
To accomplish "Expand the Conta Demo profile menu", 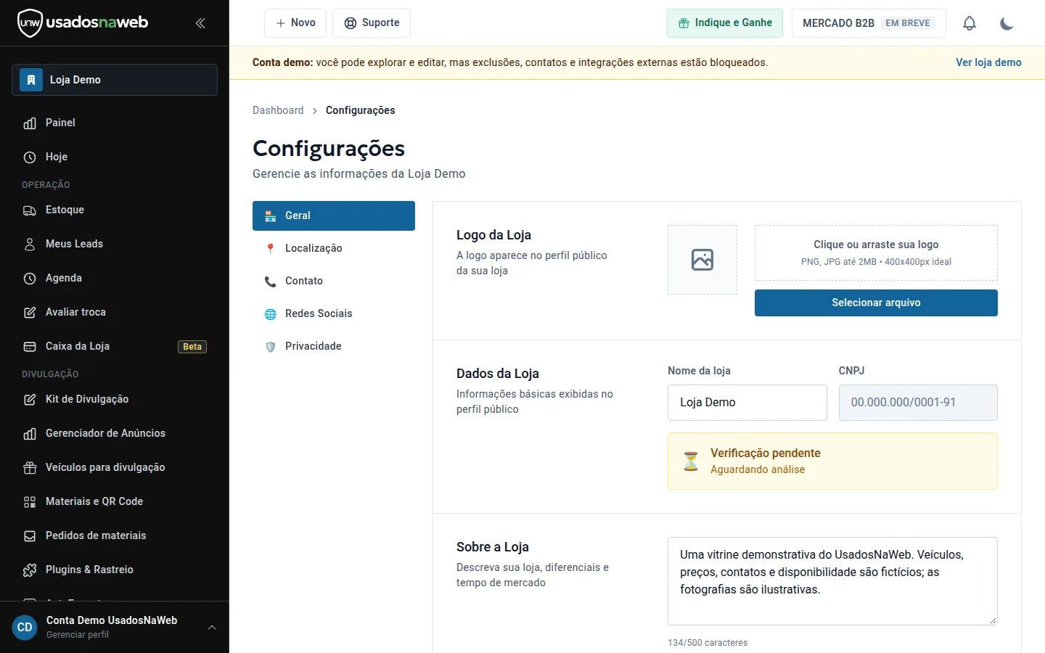I will pyautogui.click(x=115, y=627).
